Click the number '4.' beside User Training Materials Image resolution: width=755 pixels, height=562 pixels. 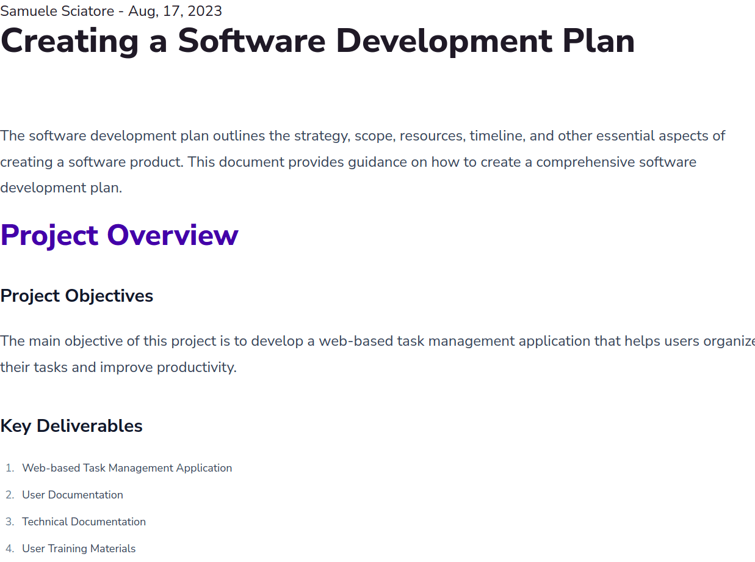(9, 549)
